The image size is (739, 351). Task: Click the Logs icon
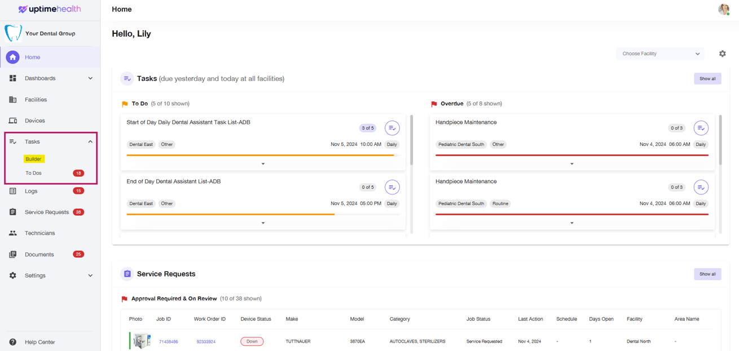pyautogui.click(x=12, y=191)
